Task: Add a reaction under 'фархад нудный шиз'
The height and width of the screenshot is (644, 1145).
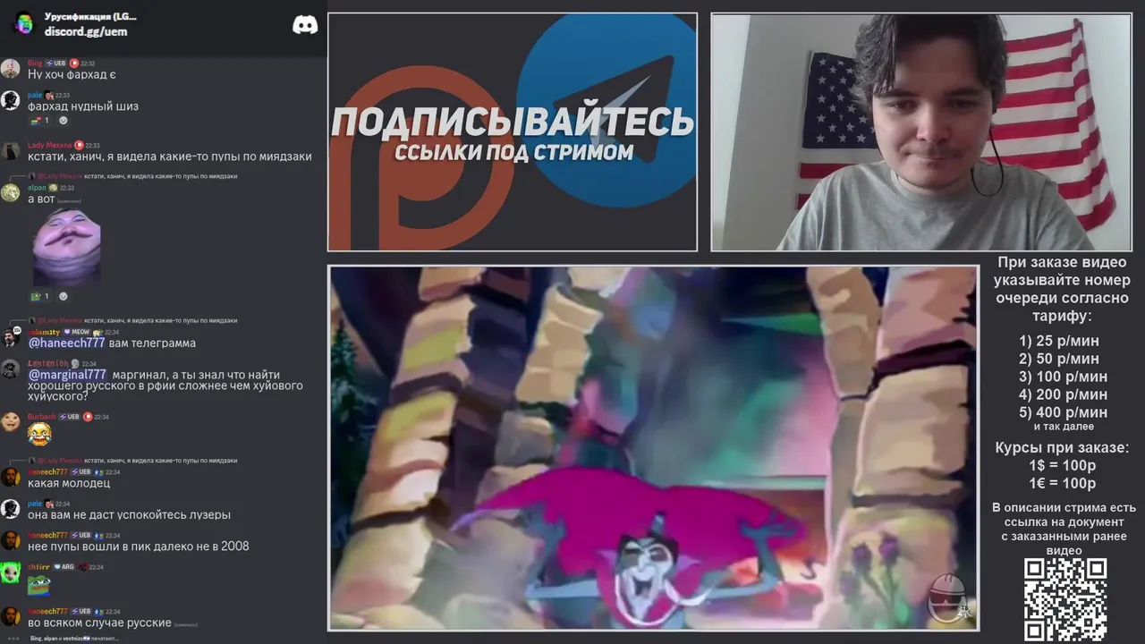Action: click(63, 120)
